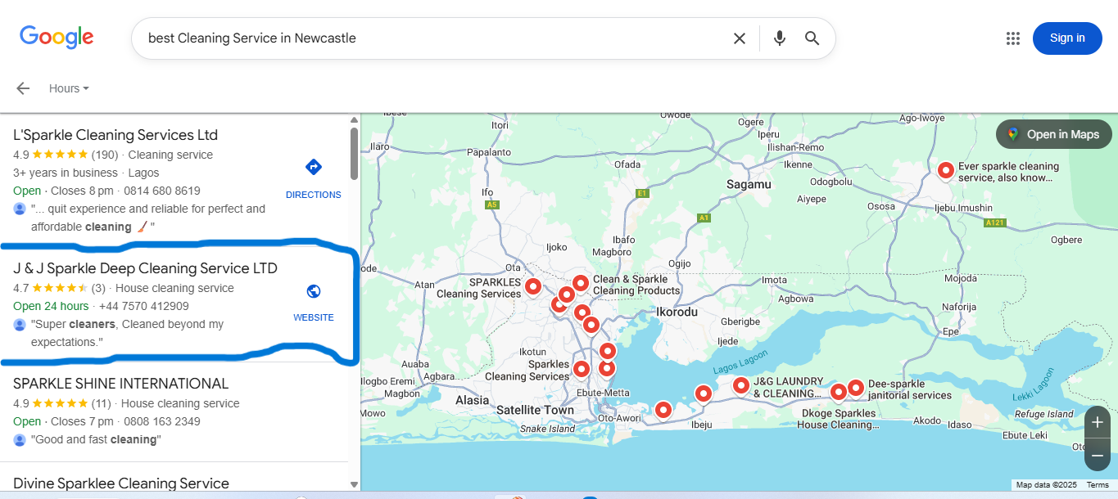Click the Satellite Town map label
This screenshot has height=499, width=1118.
(536, 410)
